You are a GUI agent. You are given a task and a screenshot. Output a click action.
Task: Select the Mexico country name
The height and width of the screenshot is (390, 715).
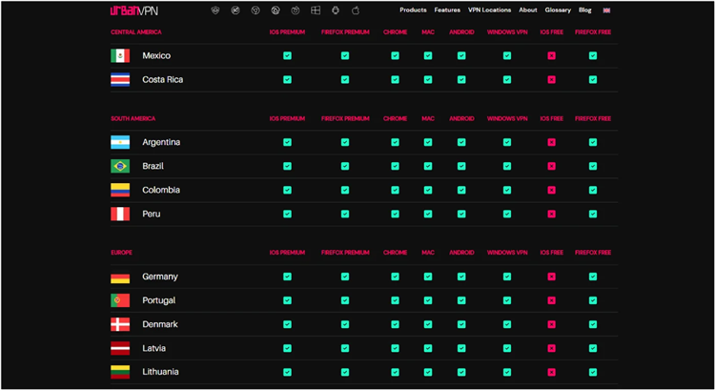click(x=156, y=55)
